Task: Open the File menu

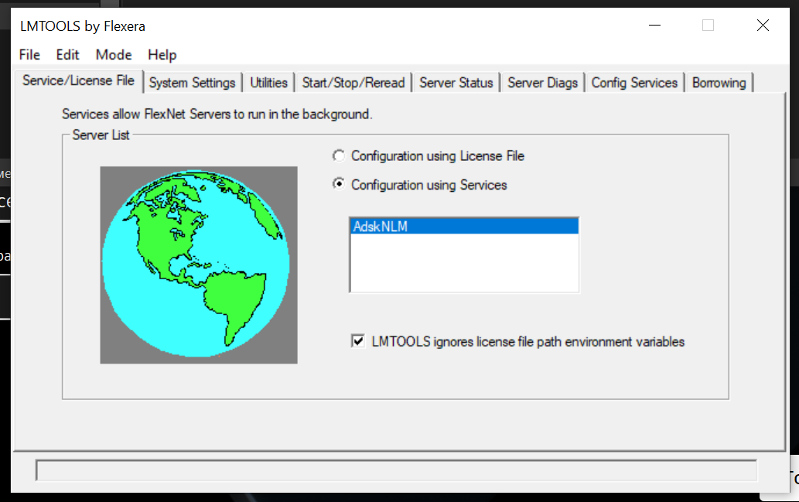Action: pyautogui.click(x=29, y=55)
